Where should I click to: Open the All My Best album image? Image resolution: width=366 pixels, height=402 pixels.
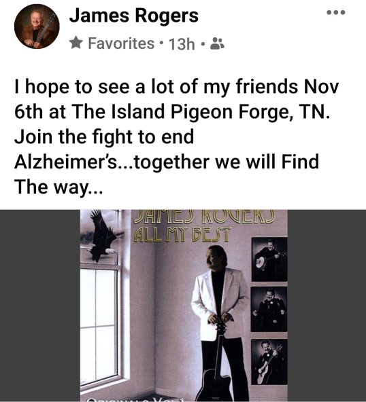184,306
